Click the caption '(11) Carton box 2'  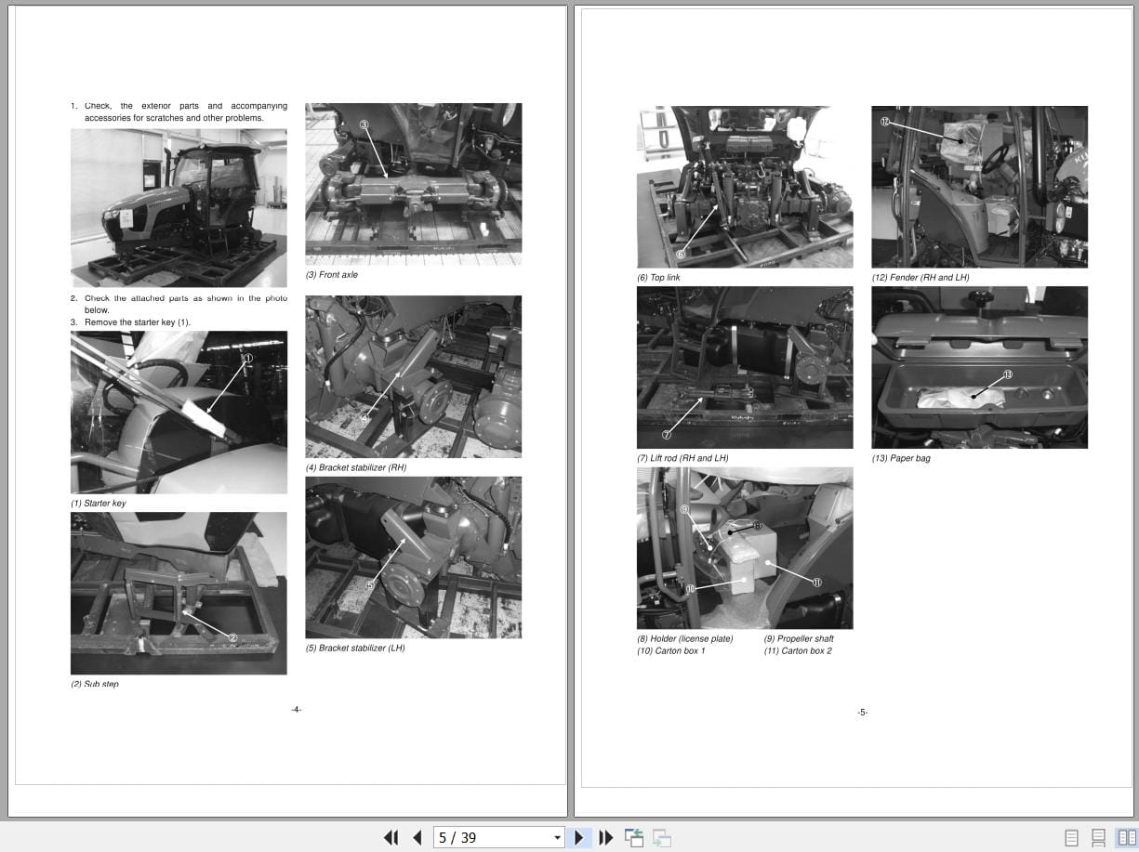(x=798, y=650)
